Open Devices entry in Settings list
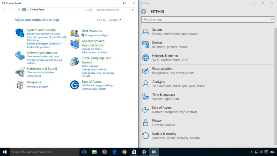 tap(207, 45)
